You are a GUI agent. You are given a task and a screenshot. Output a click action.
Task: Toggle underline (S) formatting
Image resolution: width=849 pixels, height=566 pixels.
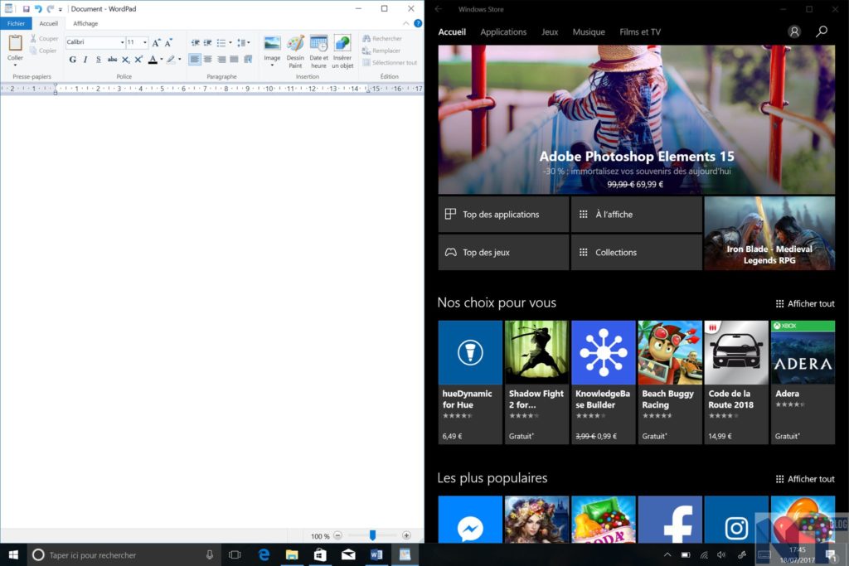(99, 60)
